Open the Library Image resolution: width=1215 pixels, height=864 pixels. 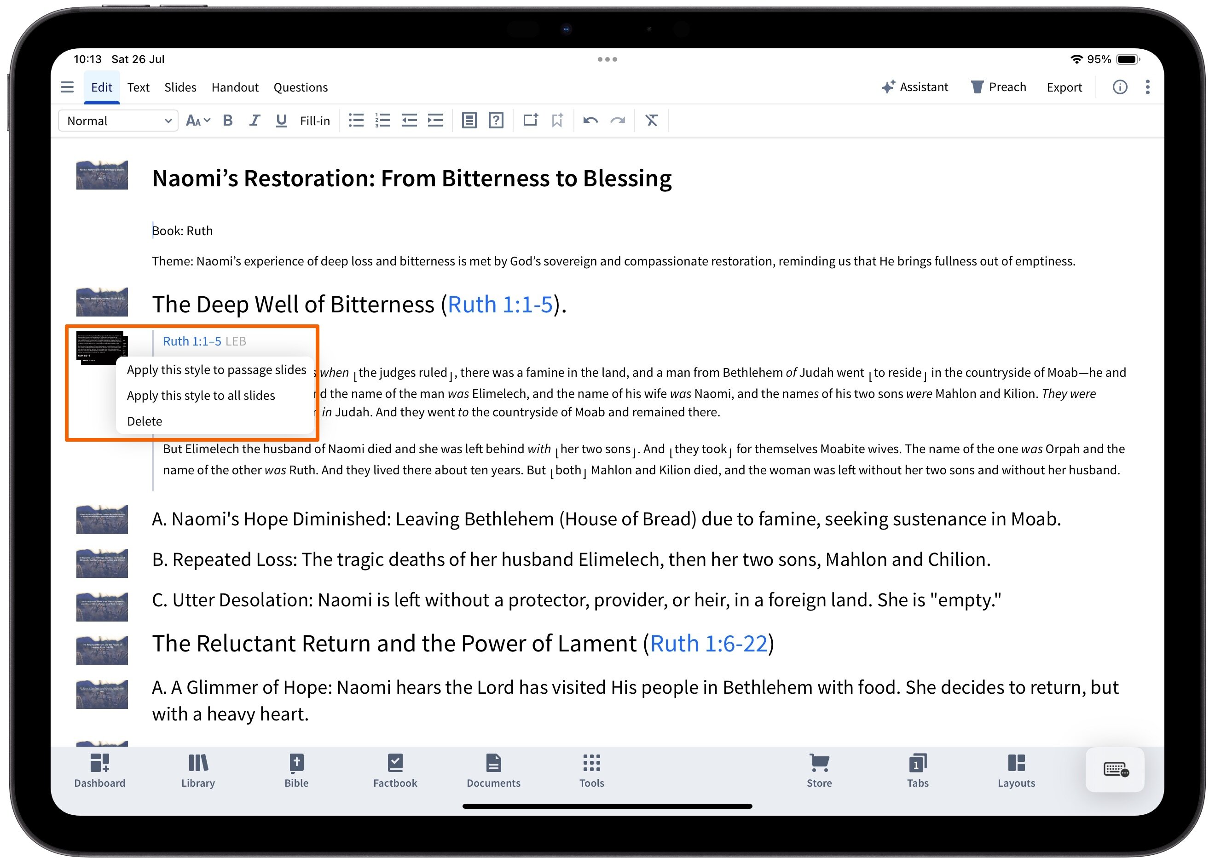point(198,770)
